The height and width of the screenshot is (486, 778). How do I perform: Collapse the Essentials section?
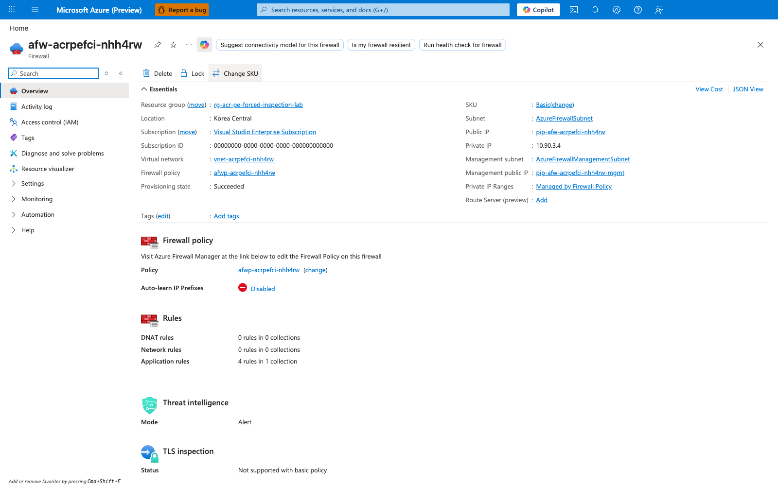click(x=159, y=89)
